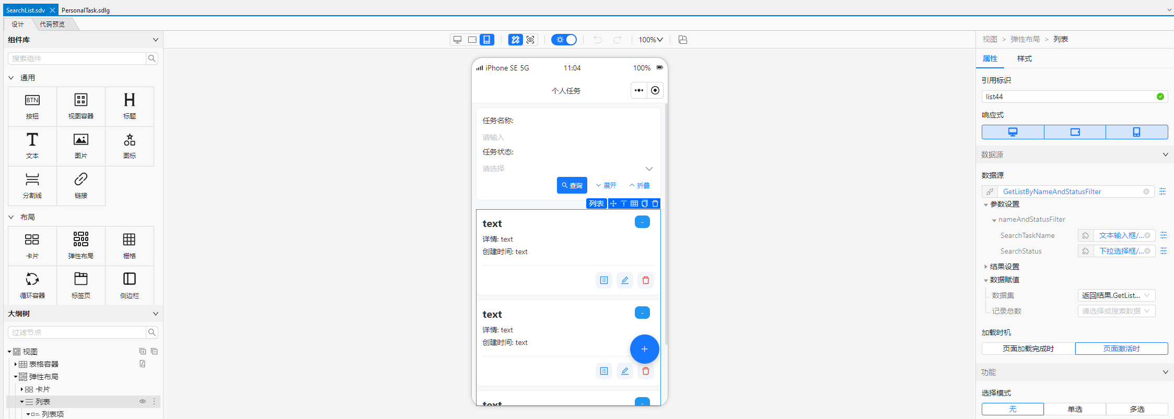This screenshot has width=1174, height=419.
Task: Click the 过滤节点 filter input
Action: 77,332
